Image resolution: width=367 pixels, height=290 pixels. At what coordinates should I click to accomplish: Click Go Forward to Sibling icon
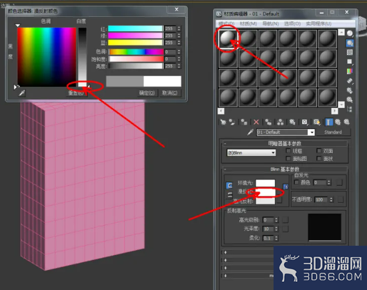click(x=346, y=122)
